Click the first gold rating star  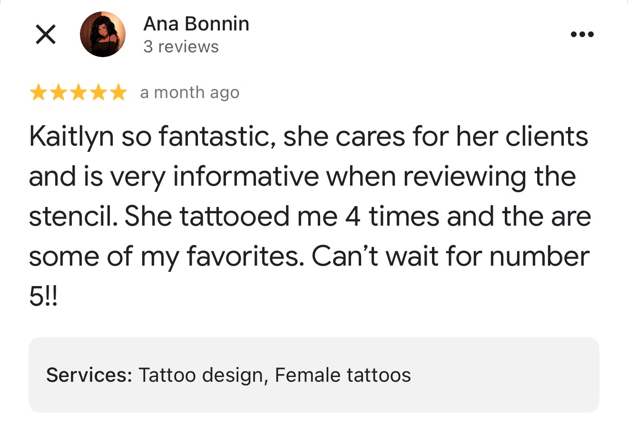[x=38, y=93]
